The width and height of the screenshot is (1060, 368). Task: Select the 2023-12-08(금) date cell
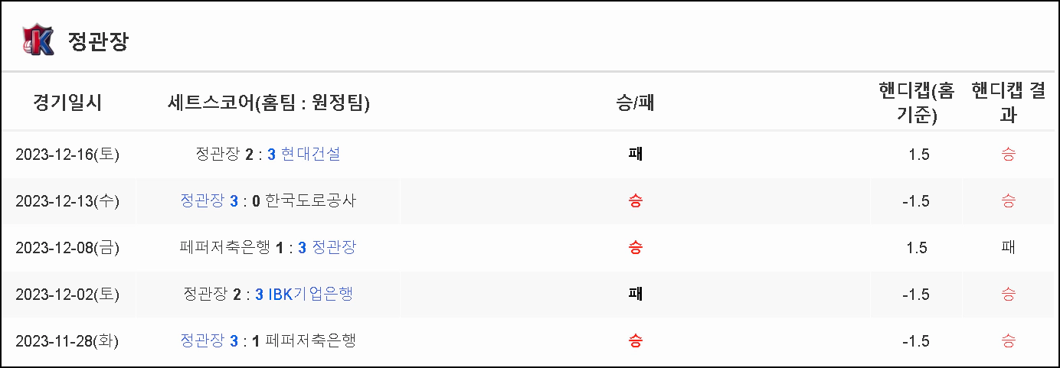(67, 248)
